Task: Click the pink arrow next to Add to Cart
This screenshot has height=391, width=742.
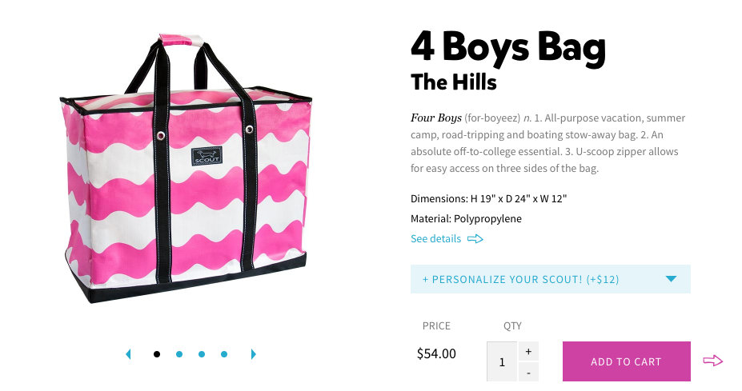Action: (712, 361)
